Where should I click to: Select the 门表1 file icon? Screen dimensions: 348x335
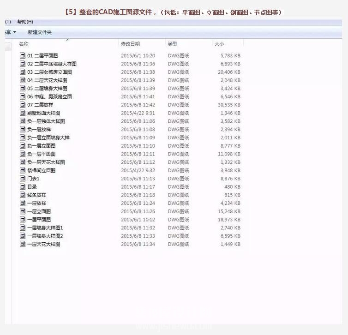[23, 179]
